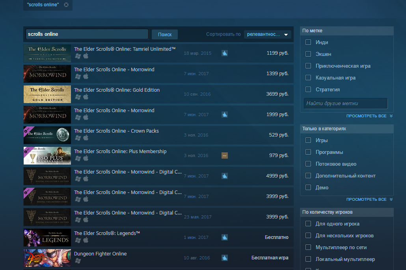Click the mixed review icon for Plus Membership
Screen dimensions: 406x270
click(x=225, y=155)
